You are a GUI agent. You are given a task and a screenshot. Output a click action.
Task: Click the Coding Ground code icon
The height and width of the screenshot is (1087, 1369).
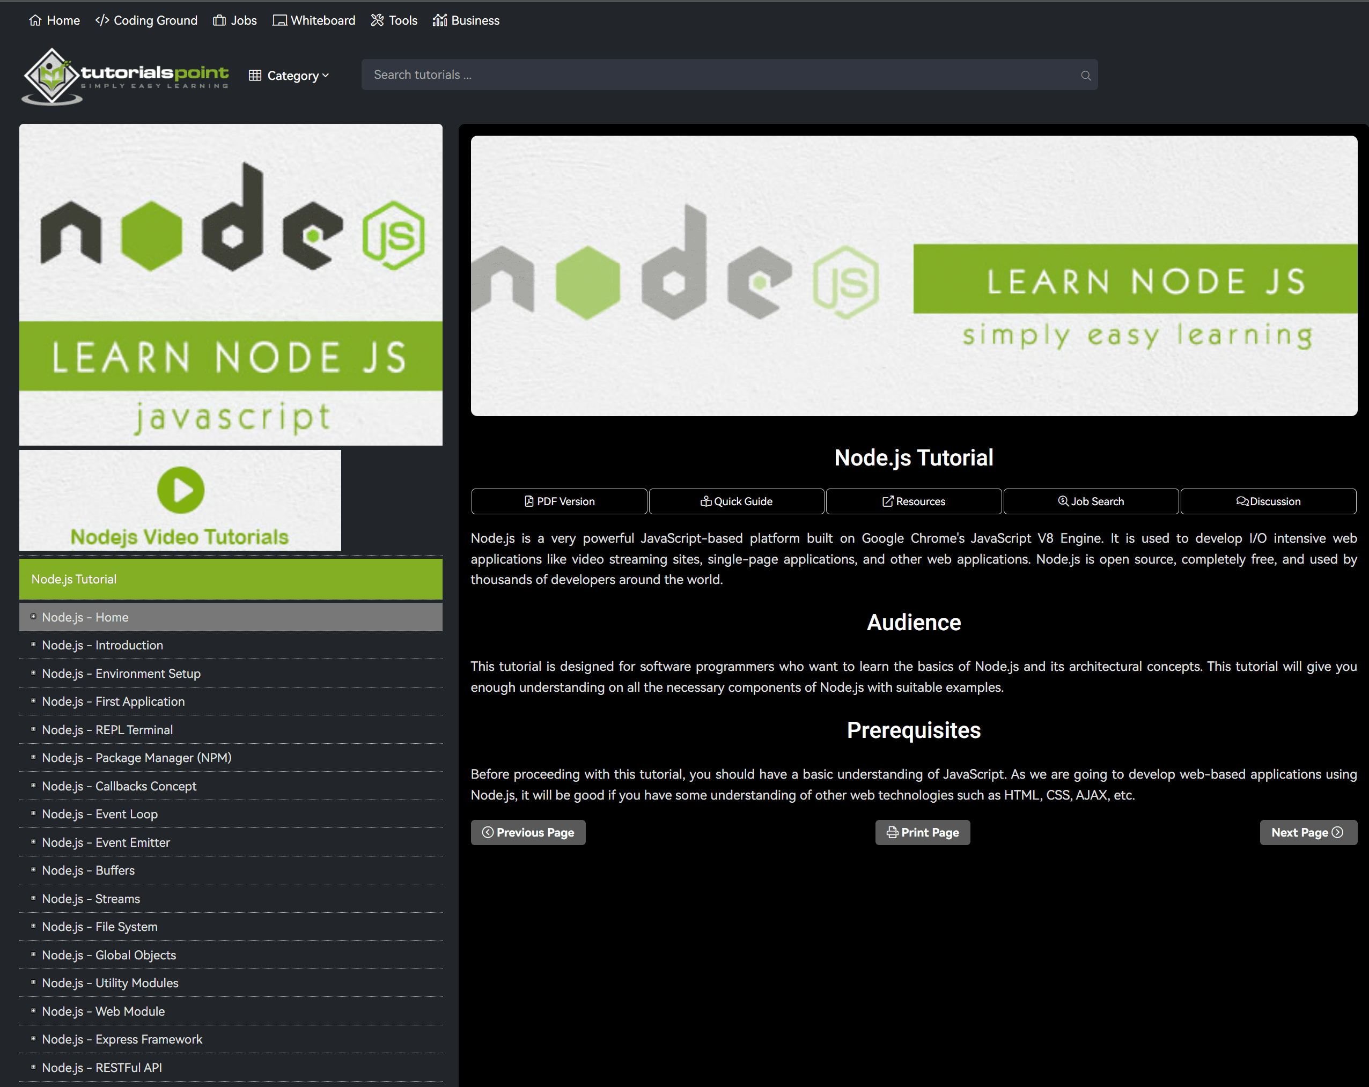point(101,20)
